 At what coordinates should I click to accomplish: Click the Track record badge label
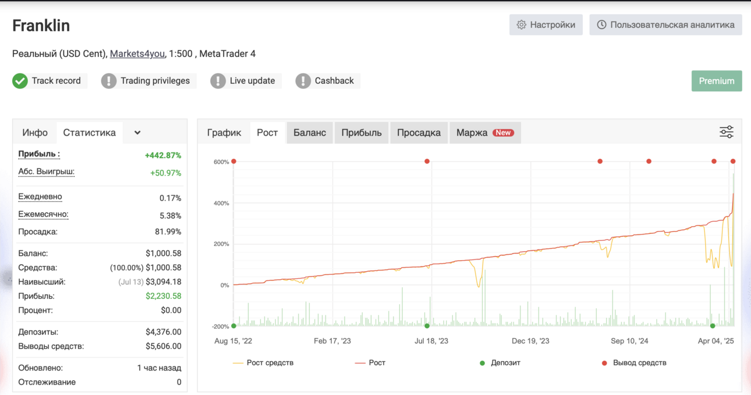tap(56, 81)
